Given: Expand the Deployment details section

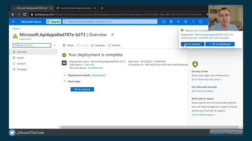Looking at the screenshot, I should tap(65, 75).
